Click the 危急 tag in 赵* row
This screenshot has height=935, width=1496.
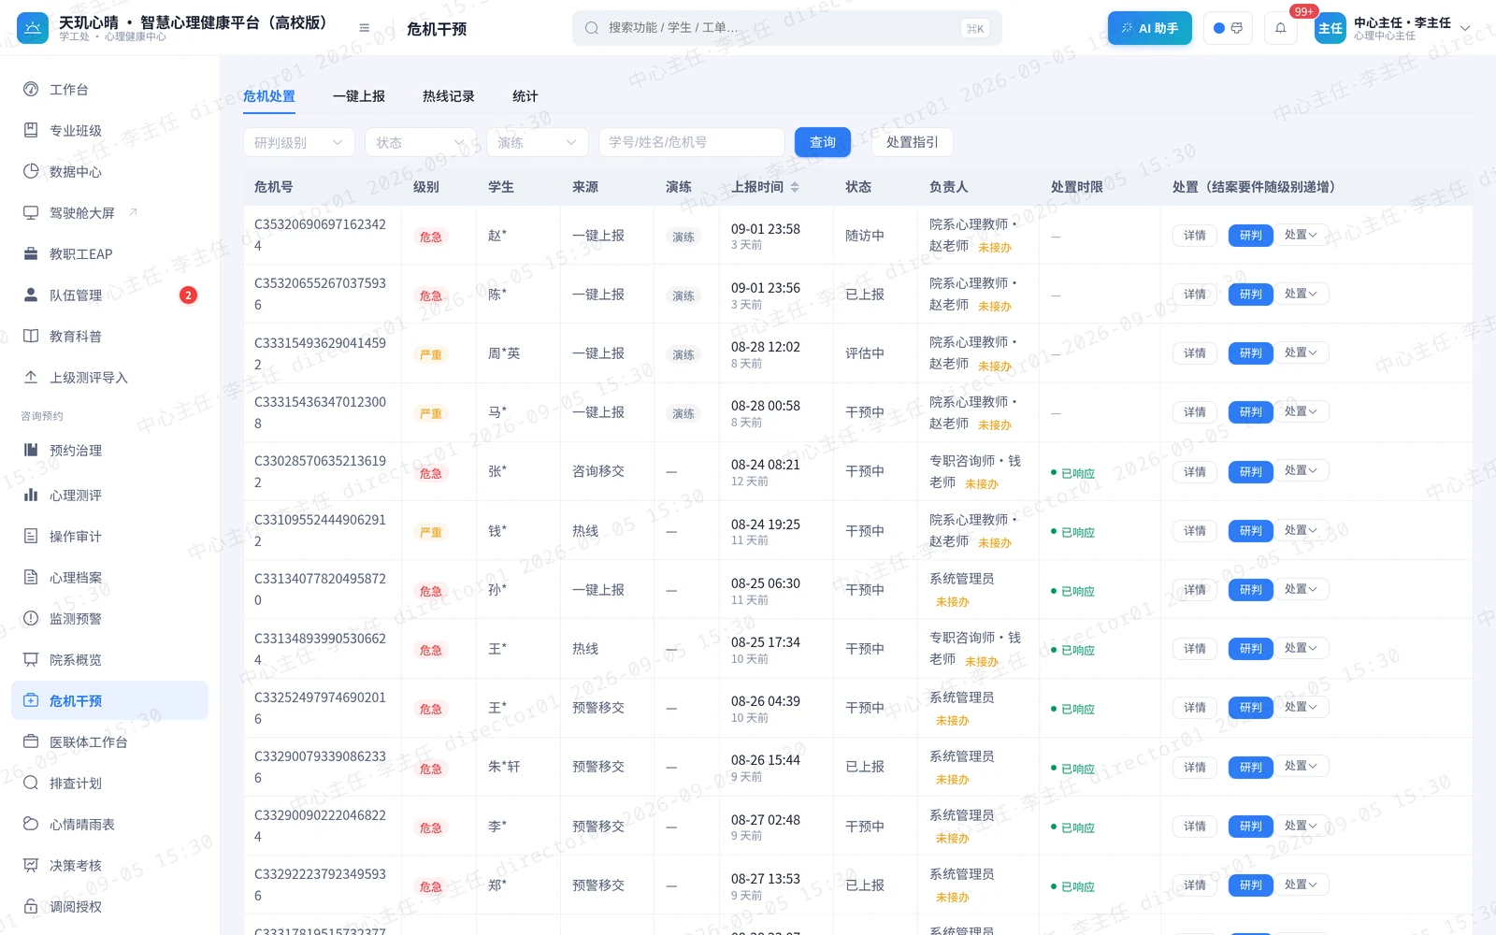pyautogui.click(x=431, y=237)
